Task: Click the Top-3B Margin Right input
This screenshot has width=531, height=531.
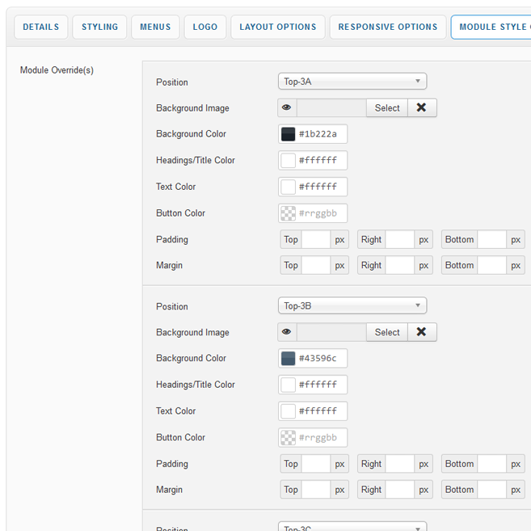Action: [x=400, y=490]
